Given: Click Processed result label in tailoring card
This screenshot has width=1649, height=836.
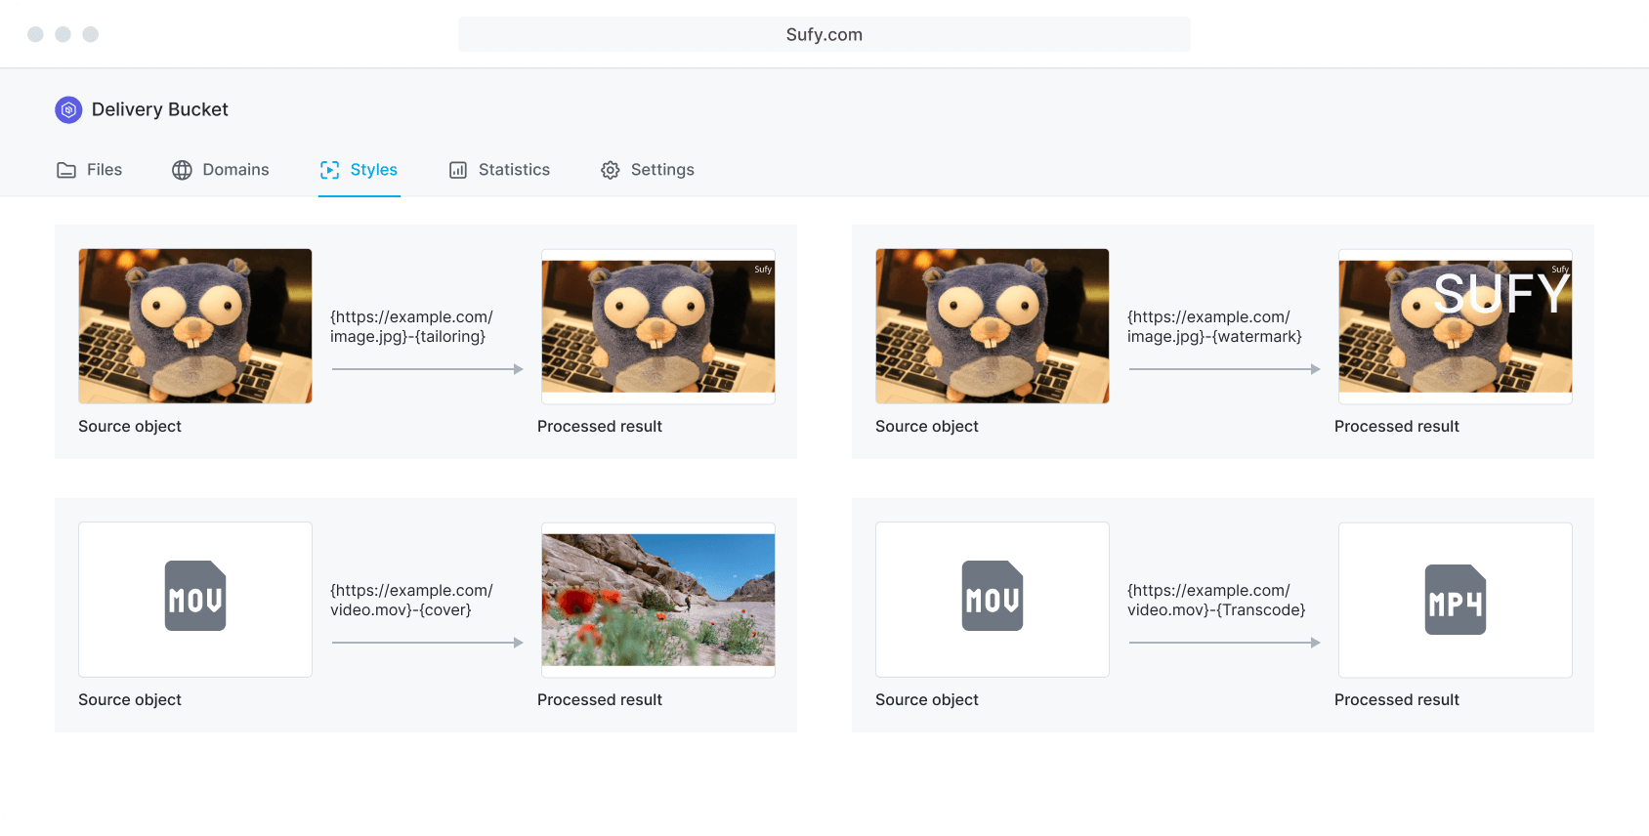Looking at the screenshot, I should (x=600, y=427).
